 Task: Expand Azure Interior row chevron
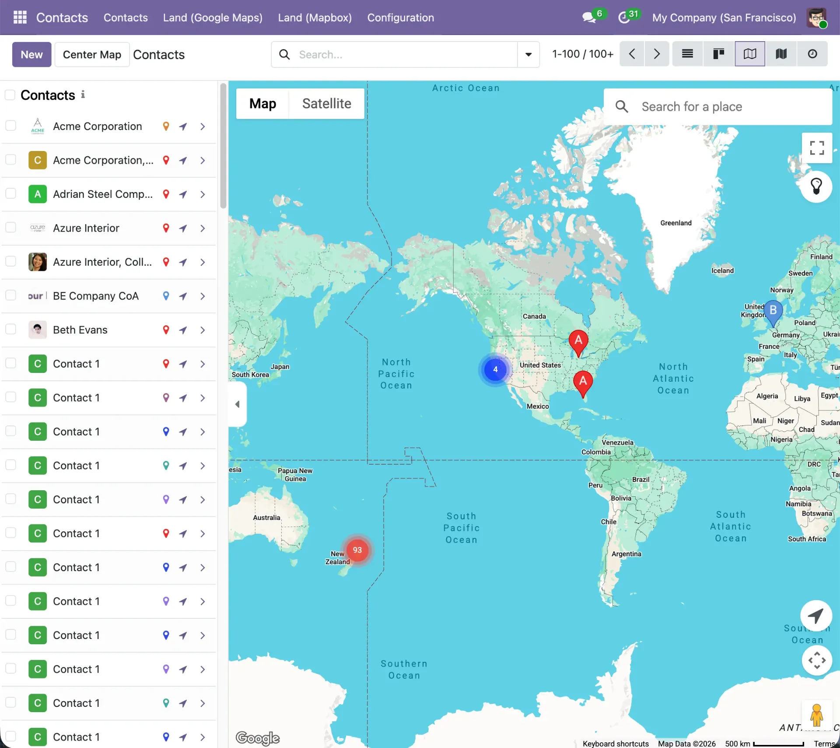pyautogui.click(x=203, y=228)
